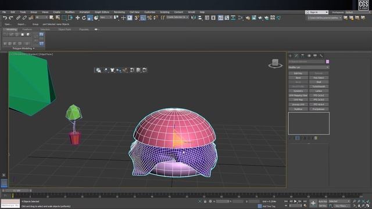Toggle Set Key mode
The height and width of the screenshot is (209, 372).
323,206
